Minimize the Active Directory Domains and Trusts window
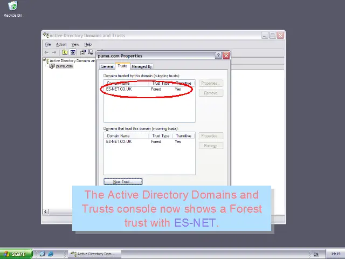 tap(265, 36)
